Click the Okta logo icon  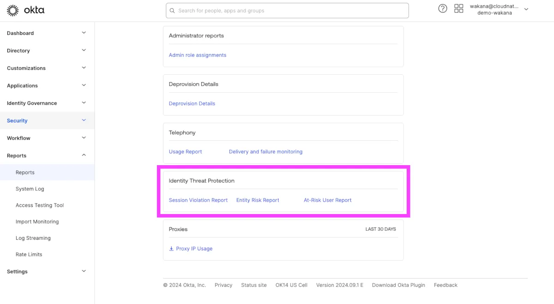point(13,10)
